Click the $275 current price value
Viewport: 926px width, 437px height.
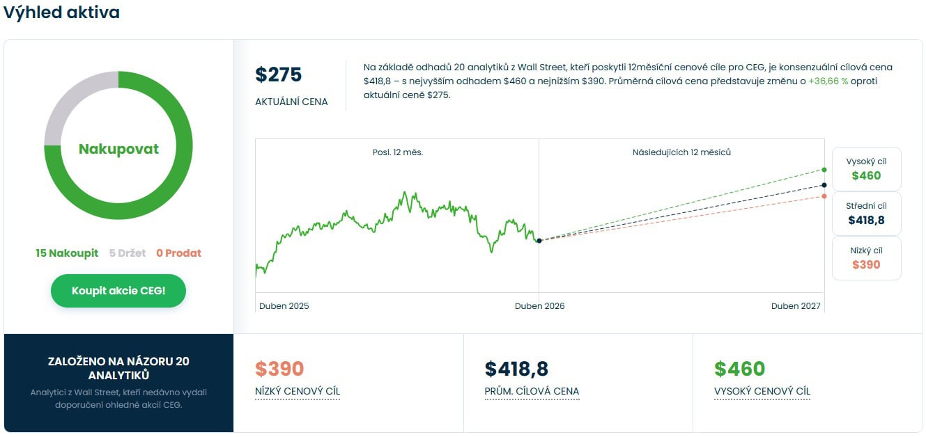pyautogui.click(x=279, y=75)
